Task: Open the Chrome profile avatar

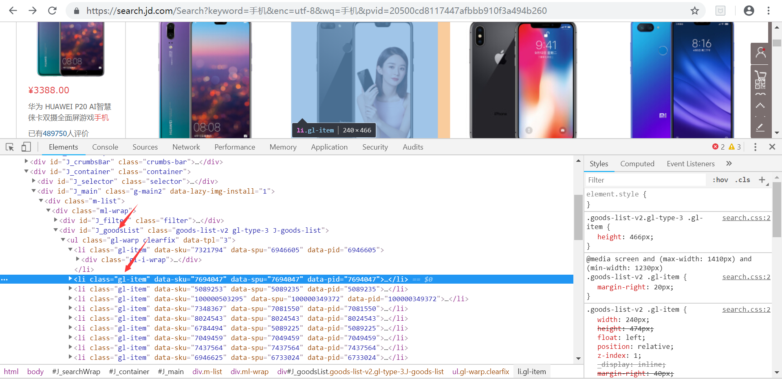Action: point(749,11)
